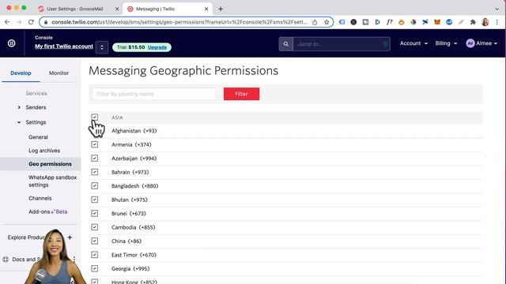Click the MetaMask fox extension icon
The height and width of the screenshot is (284, 506).
(437, 22)
